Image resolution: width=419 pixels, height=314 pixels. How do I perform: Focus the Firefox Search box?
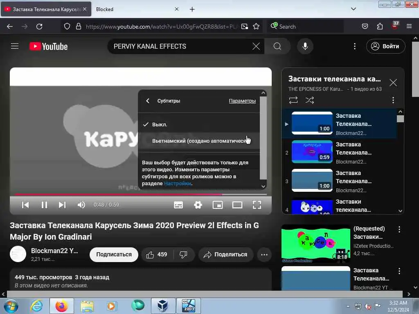[x=306, y=27]
